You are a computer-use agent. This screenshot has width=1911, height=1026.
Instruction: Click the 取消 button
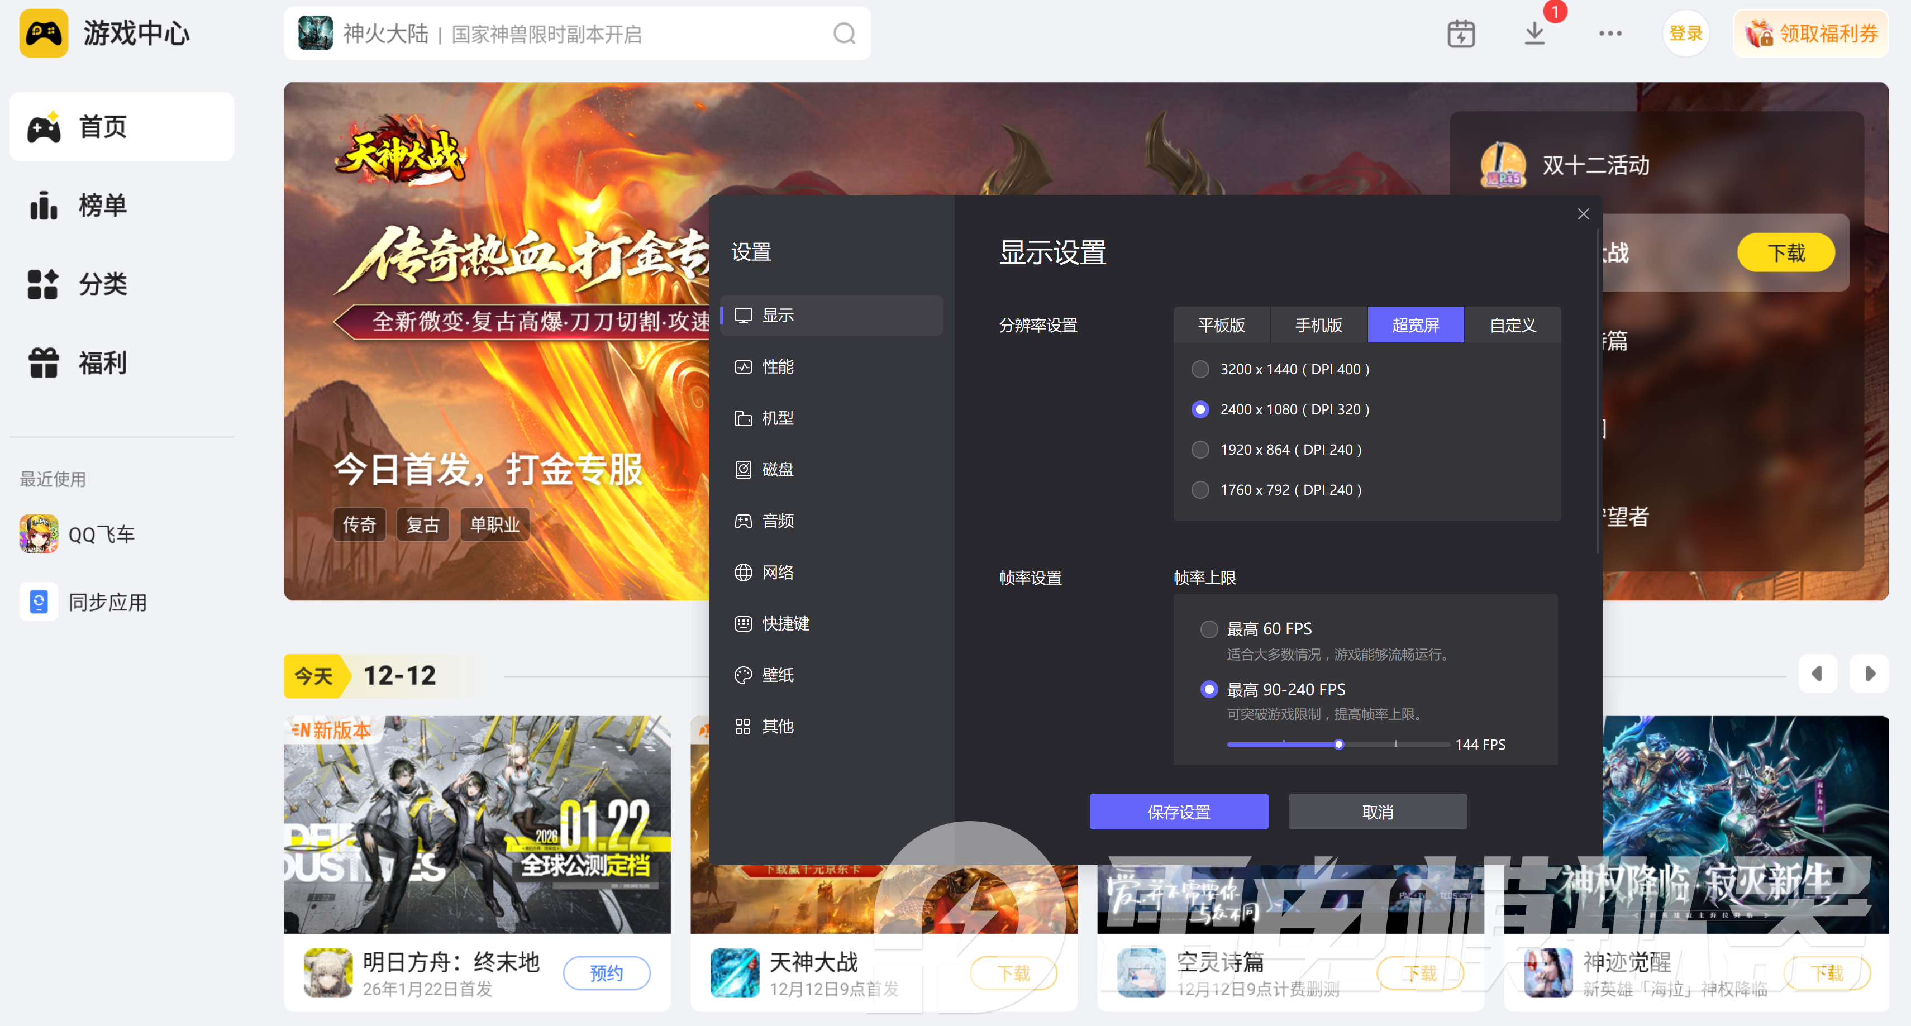(1377, 812)
